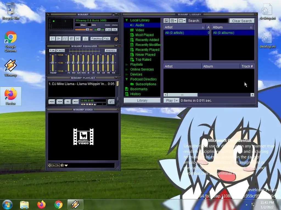Toggle the EQ window button
Viewport: 281px width, 210px height.
108,30
